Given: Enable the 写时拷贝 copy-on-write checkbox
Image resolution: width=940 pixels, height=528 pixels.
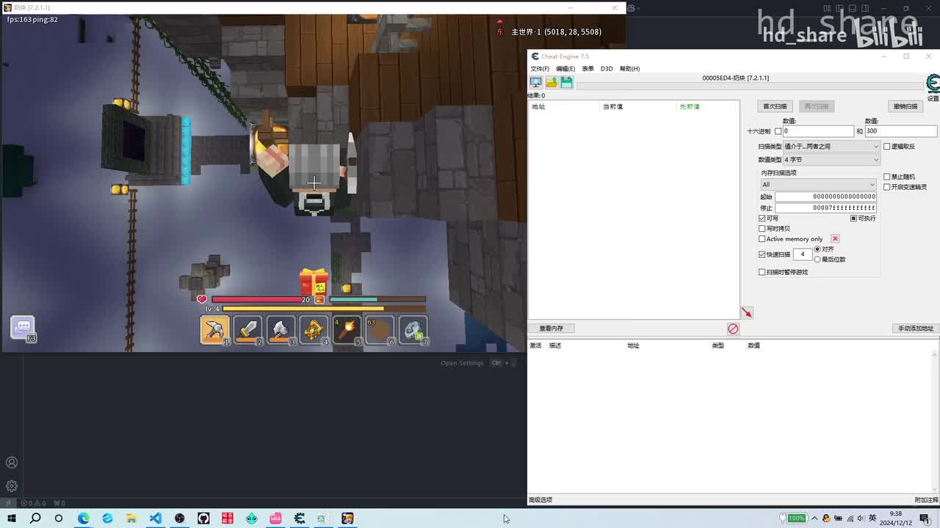Looking at the screenshot, I should (x=762, y=229).
